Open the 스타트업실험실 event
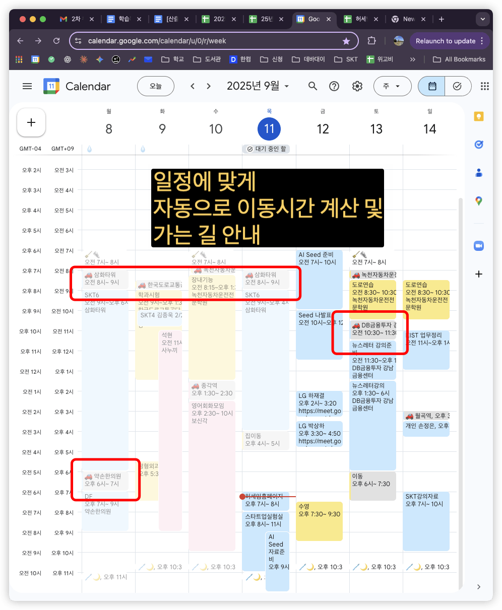 pos(254,541)
